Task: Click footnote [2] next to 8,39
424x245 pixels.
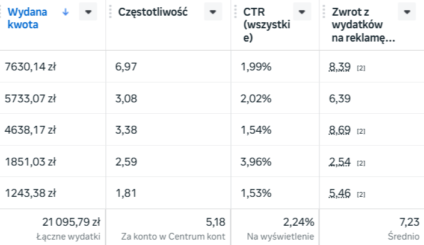Action: tap(361, 68)
